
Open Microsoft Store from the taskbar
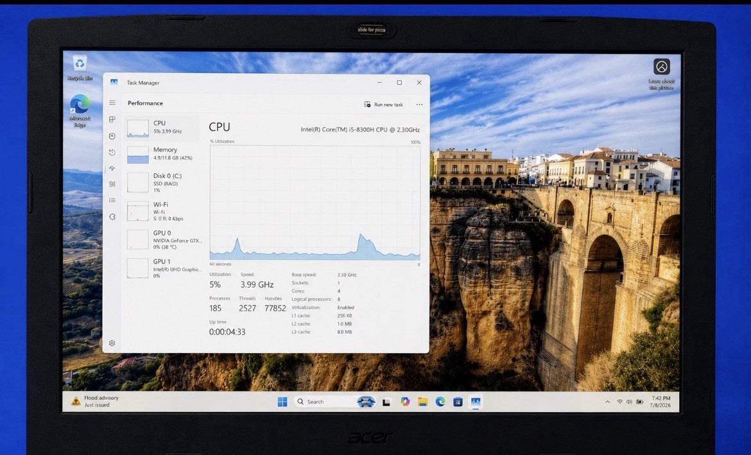458,402
